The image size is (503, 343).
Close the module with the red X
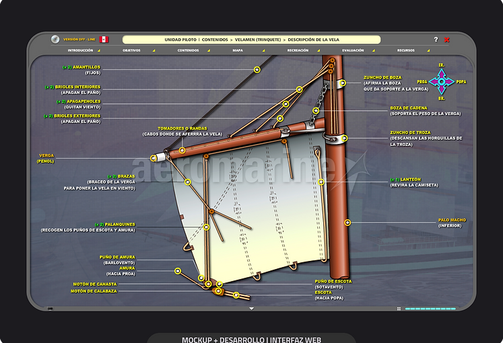tap(446, 40)
